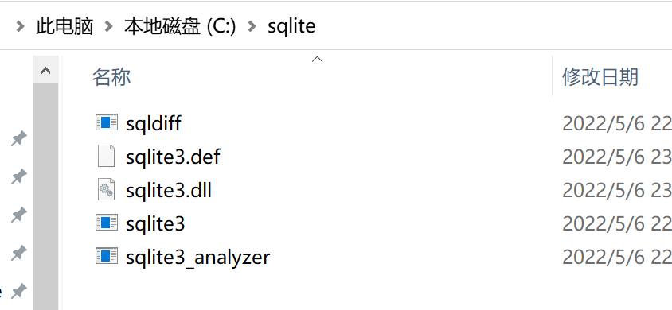Screen dimensions: 672x310
Task: Select the sqlite3.dll gear file icon
Action: tap(106, 189)
